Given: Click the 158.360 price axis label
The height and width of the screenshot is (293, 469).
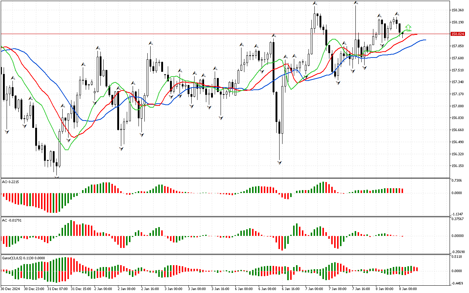Looking at the screenshot, I should (458, 10).
